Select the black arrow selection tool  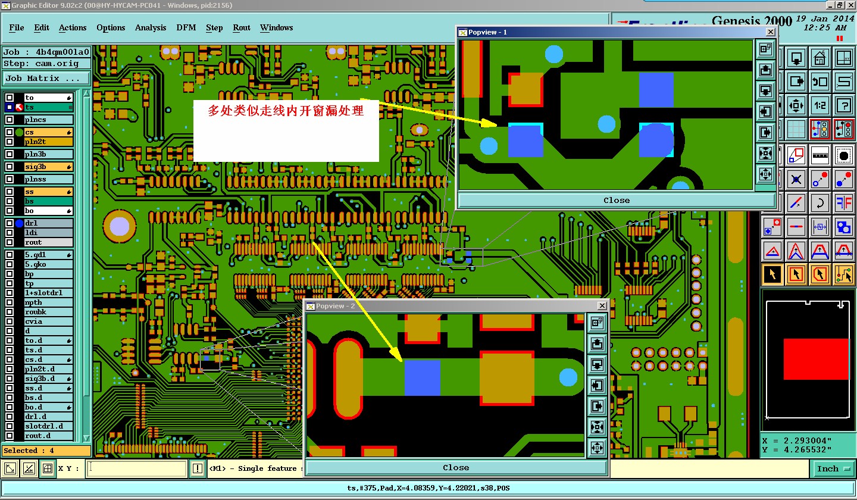pos(772,274)
